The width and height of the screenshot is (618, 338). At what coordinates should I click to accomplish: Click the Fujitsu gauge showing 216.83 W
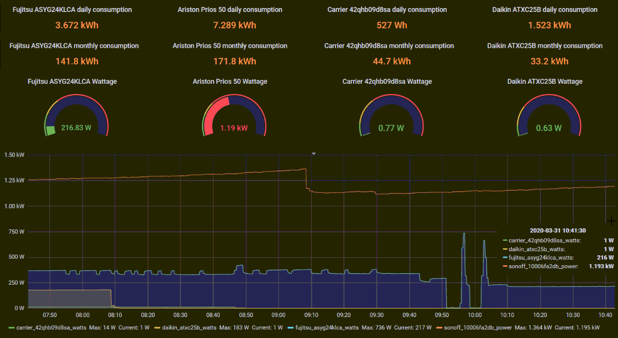[76, 116]
